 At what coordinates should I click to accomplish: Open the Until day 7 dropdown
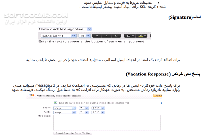click(84, 112)
